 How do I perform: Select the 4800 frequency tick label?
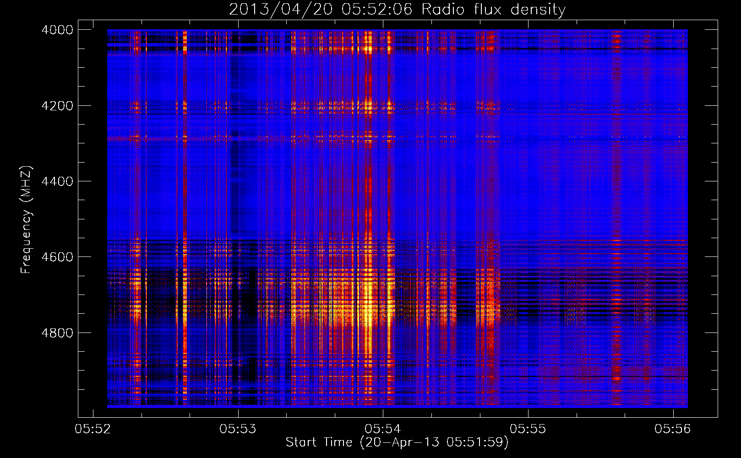click(x=57, y=333)
